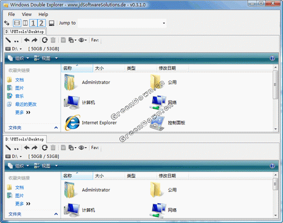Viewport: 283px width, 223px height.
Task: Select Internet Explorer in top pane
Action: pyautogui.click(x=91, y=123)
